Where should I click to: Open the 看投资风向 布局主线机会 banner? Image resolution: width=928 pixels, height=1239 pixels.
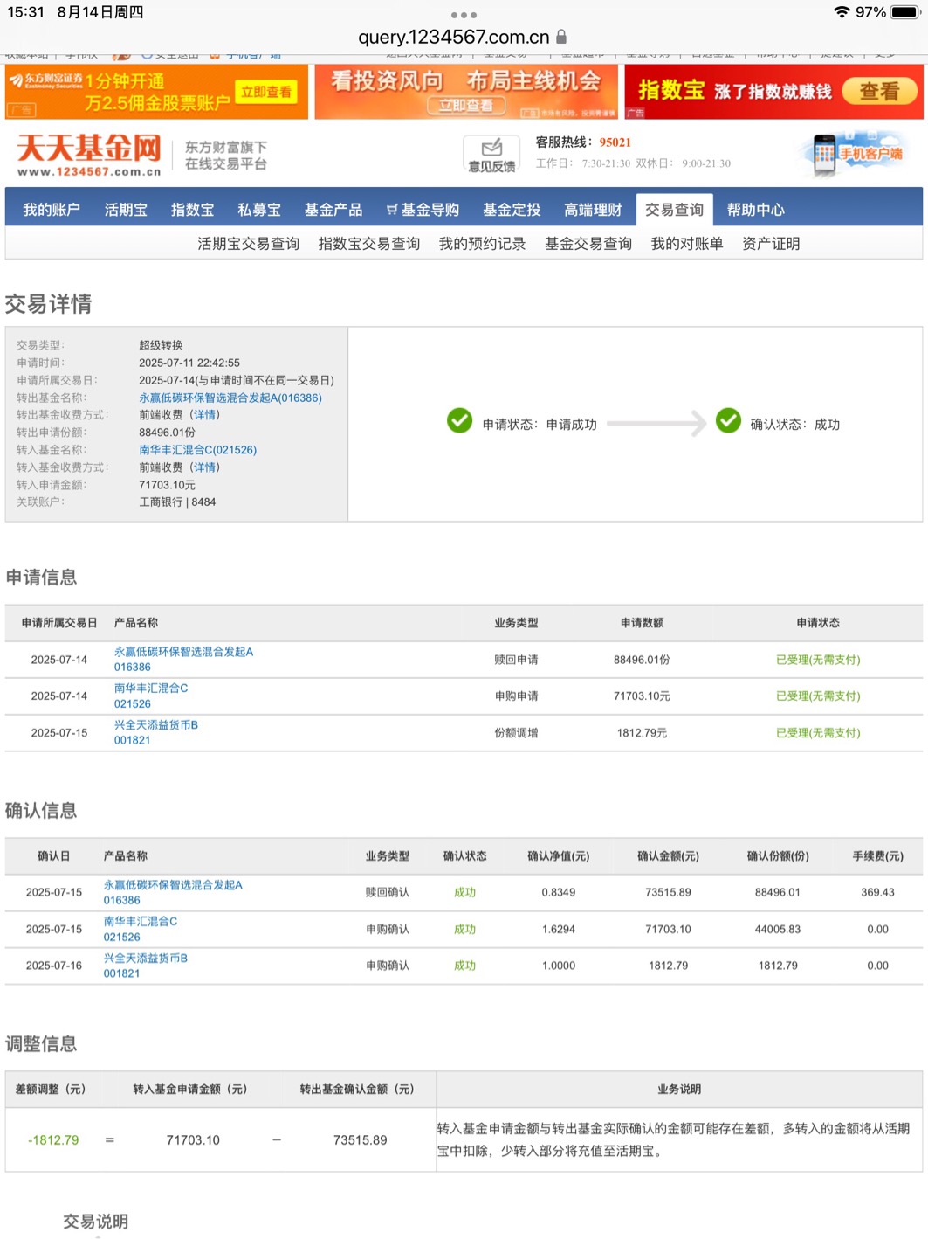[x=466, y=92]
